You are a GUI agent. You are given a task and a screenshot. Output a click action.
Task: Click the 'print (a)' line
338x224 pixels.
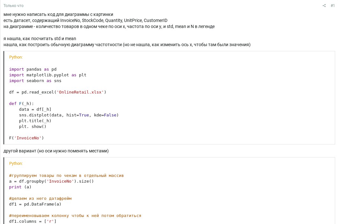[20, 187]
